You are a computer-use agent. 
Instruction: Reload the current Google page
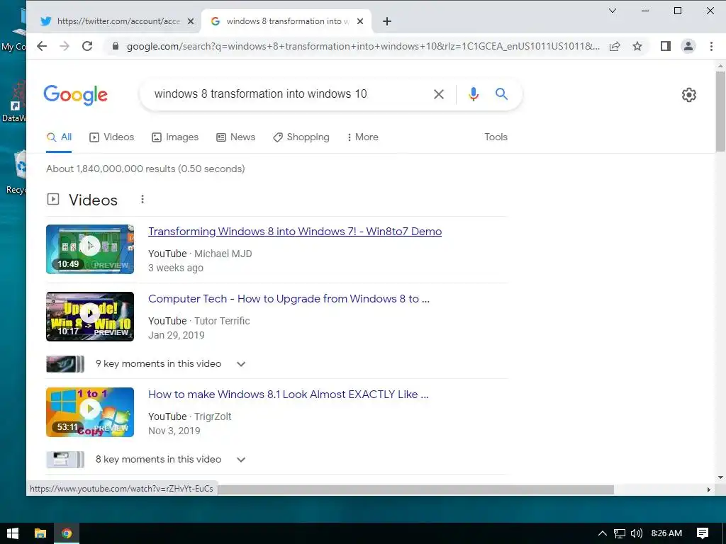(x=87, y=46)
